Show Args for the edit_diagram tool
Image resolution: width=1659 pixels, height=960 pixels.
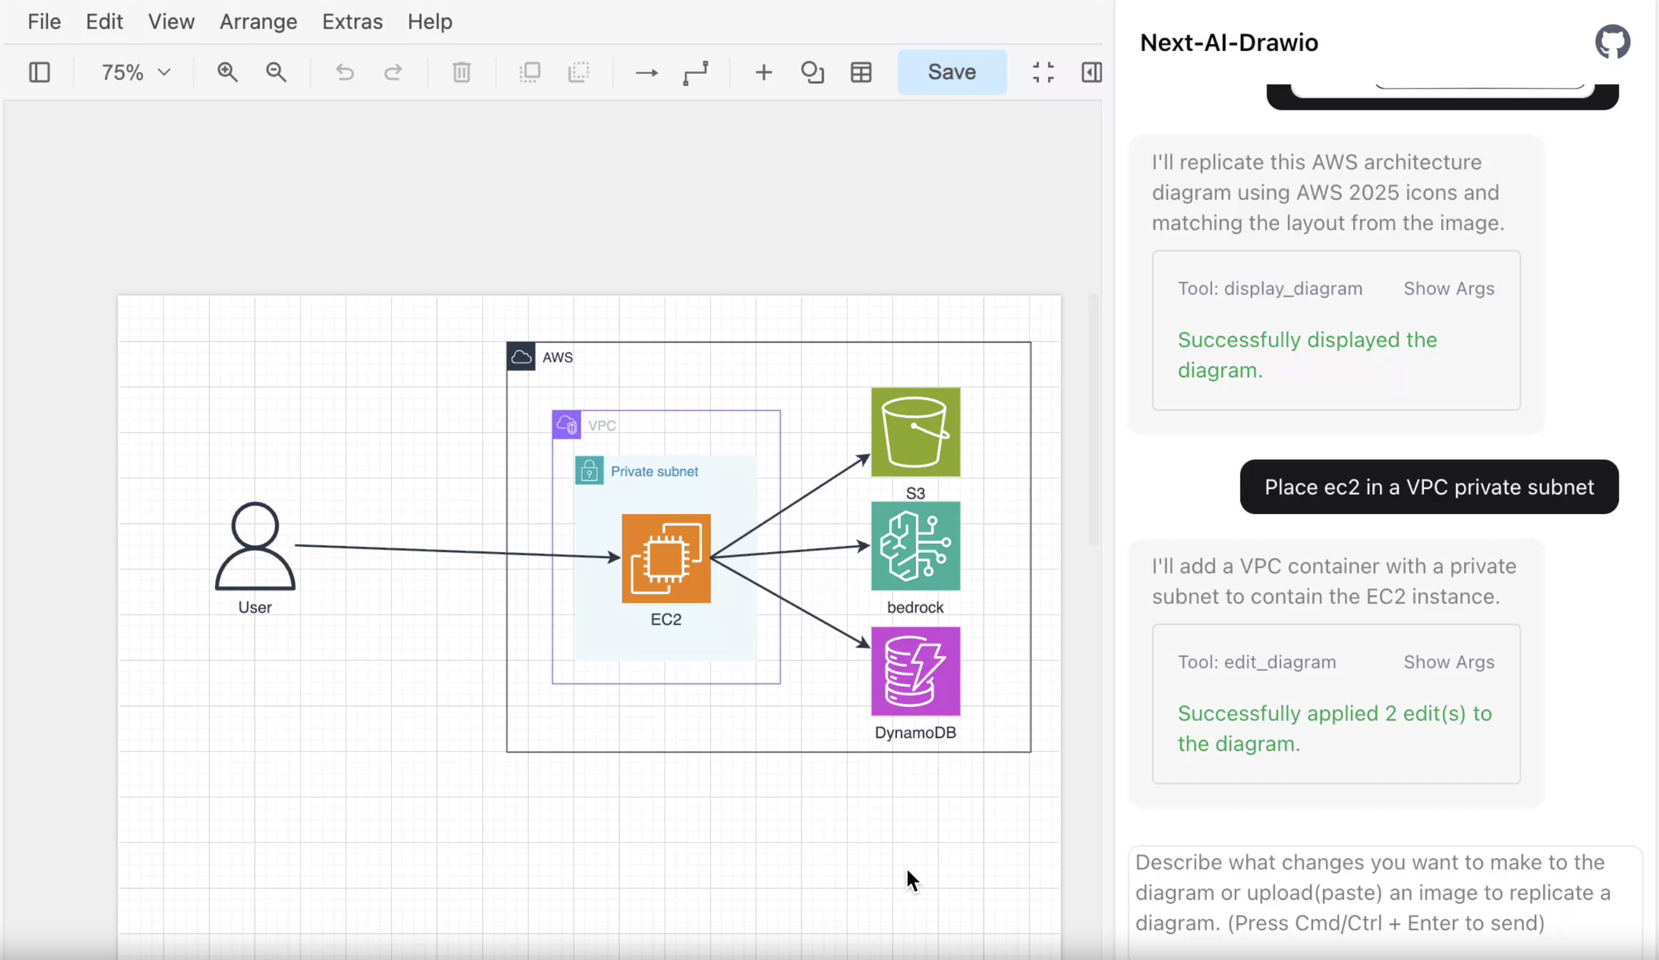[x=1448, y=662]
